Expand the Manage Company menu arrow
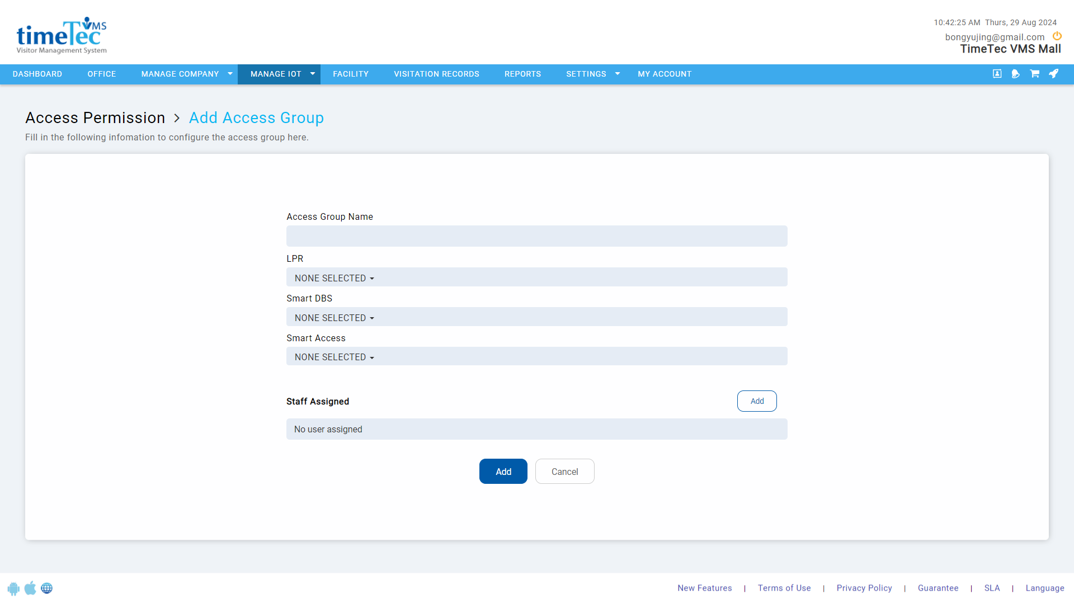The image size is (1074, 603). coord(230,74)
